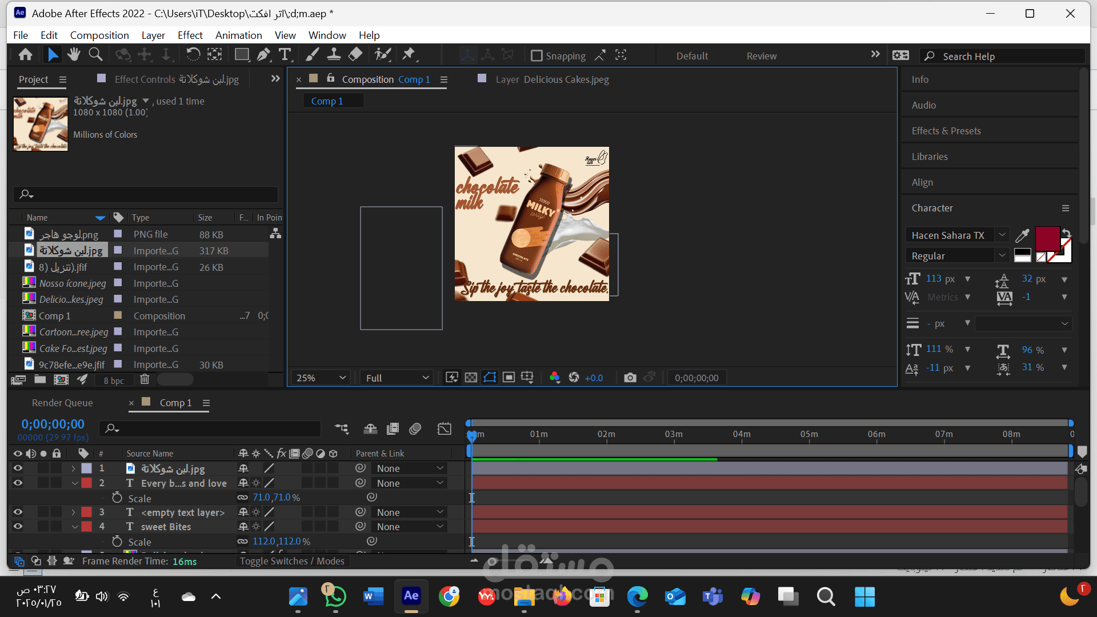This screenshot has height=617, width=1097.
Task: Select the Hand tool
Action: 74,55
